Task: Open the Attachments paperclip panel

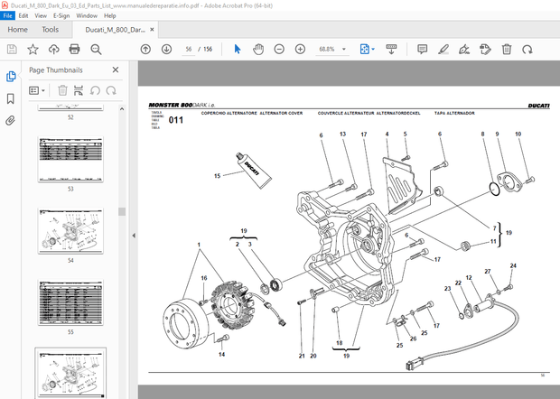Action: pos(10,121)
